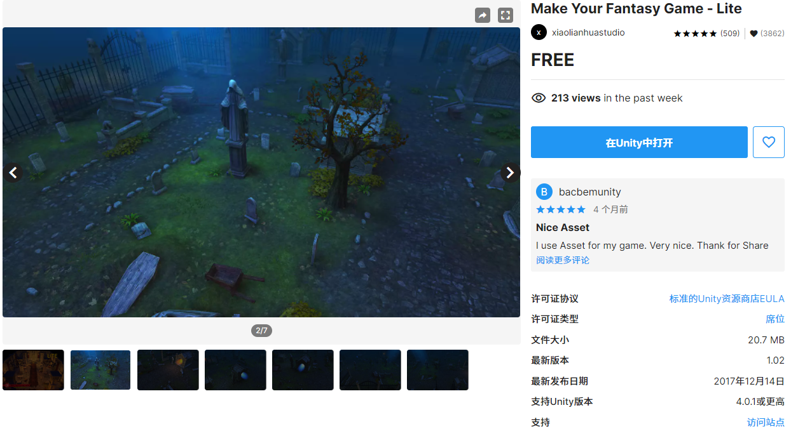
Task: Advance to next image with right arrow
Action: [510, 172]
